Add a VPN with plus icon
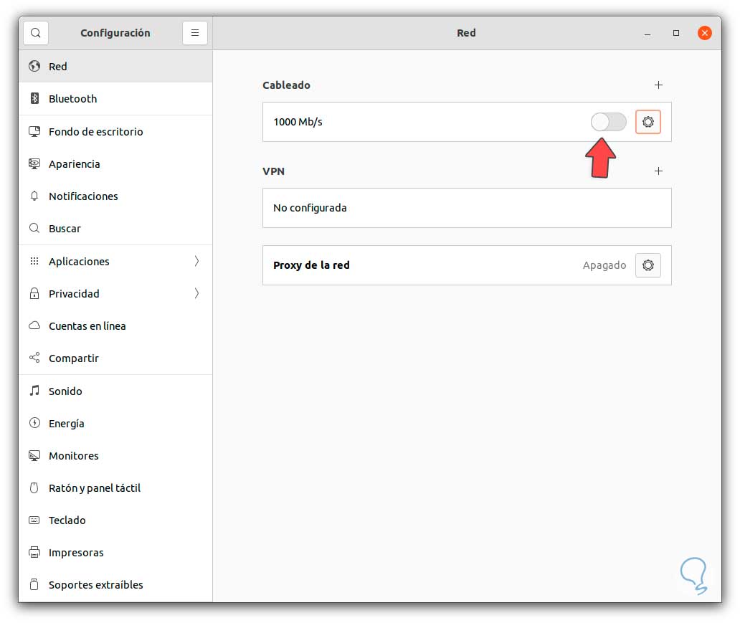The image size is (740, 623). pos(658,171)
